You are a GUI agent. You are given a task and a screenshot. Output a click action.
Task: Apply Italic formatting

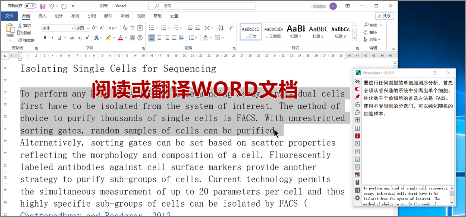[x=52, y=37]
